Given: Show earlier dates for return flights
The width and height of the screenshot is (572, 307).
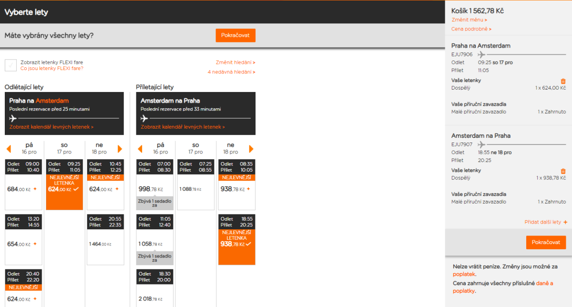Looking at the screenshot, I should click(x=140, y=149).
